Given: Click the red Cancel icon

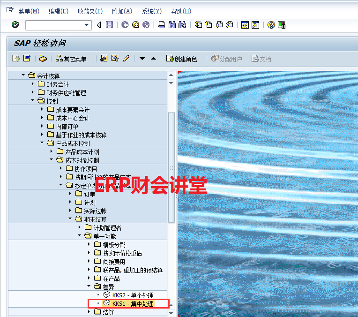Looking at the screenshot, I should [146, 25].
